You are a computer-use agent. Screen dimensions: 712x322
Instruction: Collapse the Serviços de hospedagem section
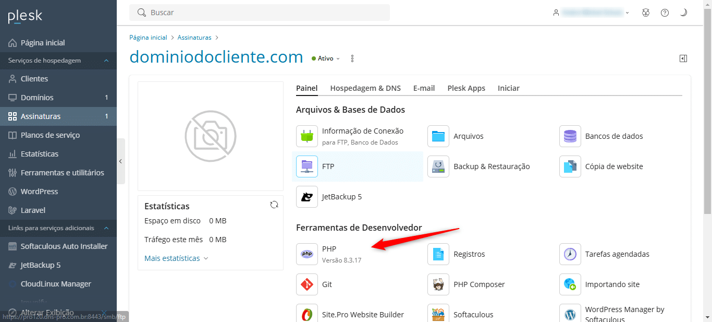pyautogui.click(x=106, y=61)
